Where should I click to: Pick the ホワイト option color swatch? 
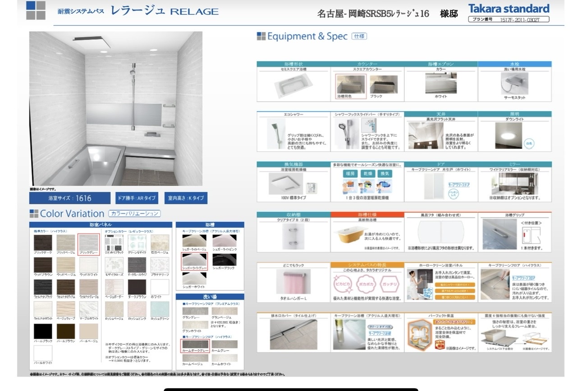[160, 287]
